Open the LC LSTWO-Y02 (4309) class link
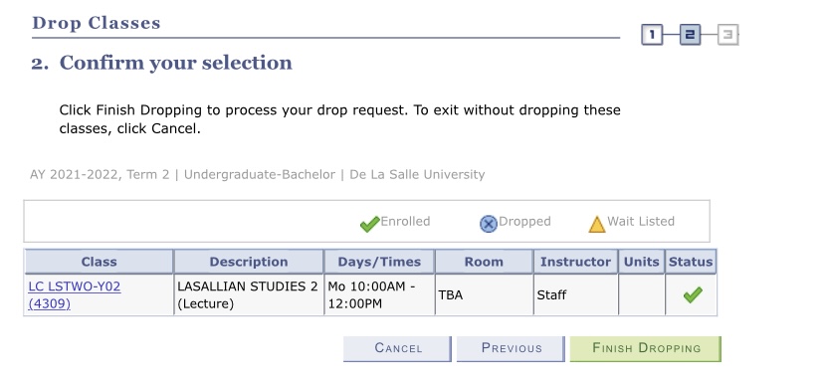The width and height of the screenshot is (824, 380). click(74, 294)
